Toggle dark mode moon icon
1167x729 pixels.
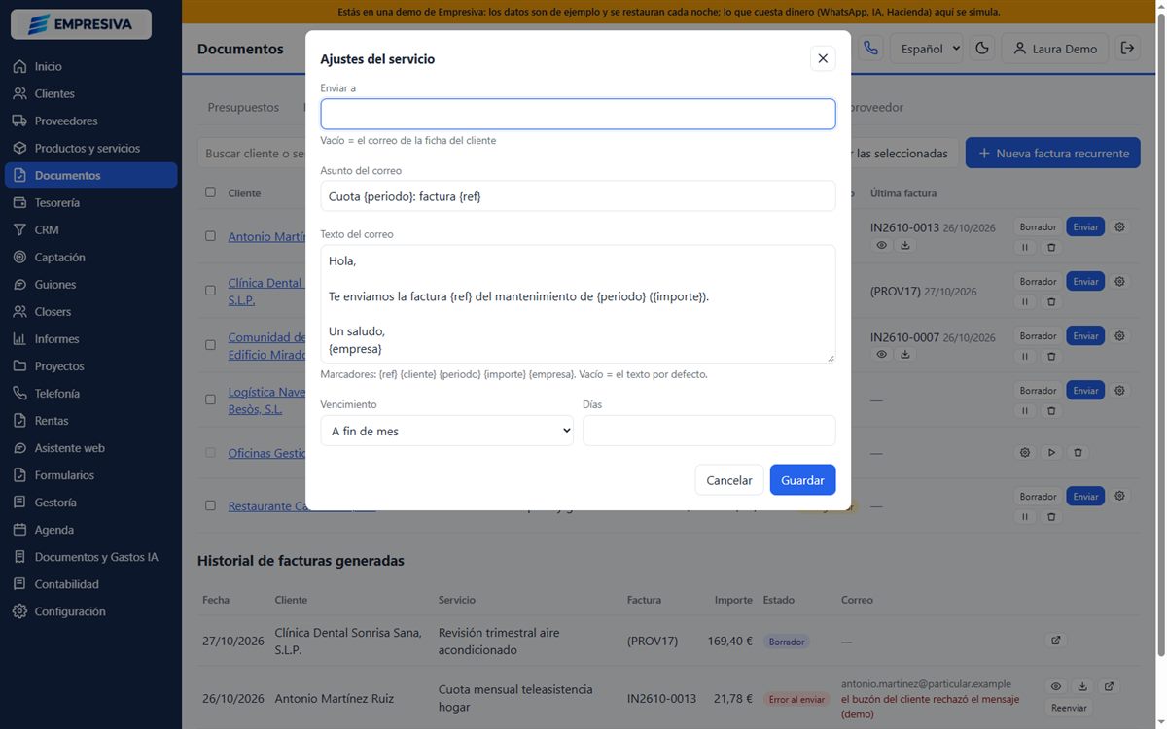[982, 48]
